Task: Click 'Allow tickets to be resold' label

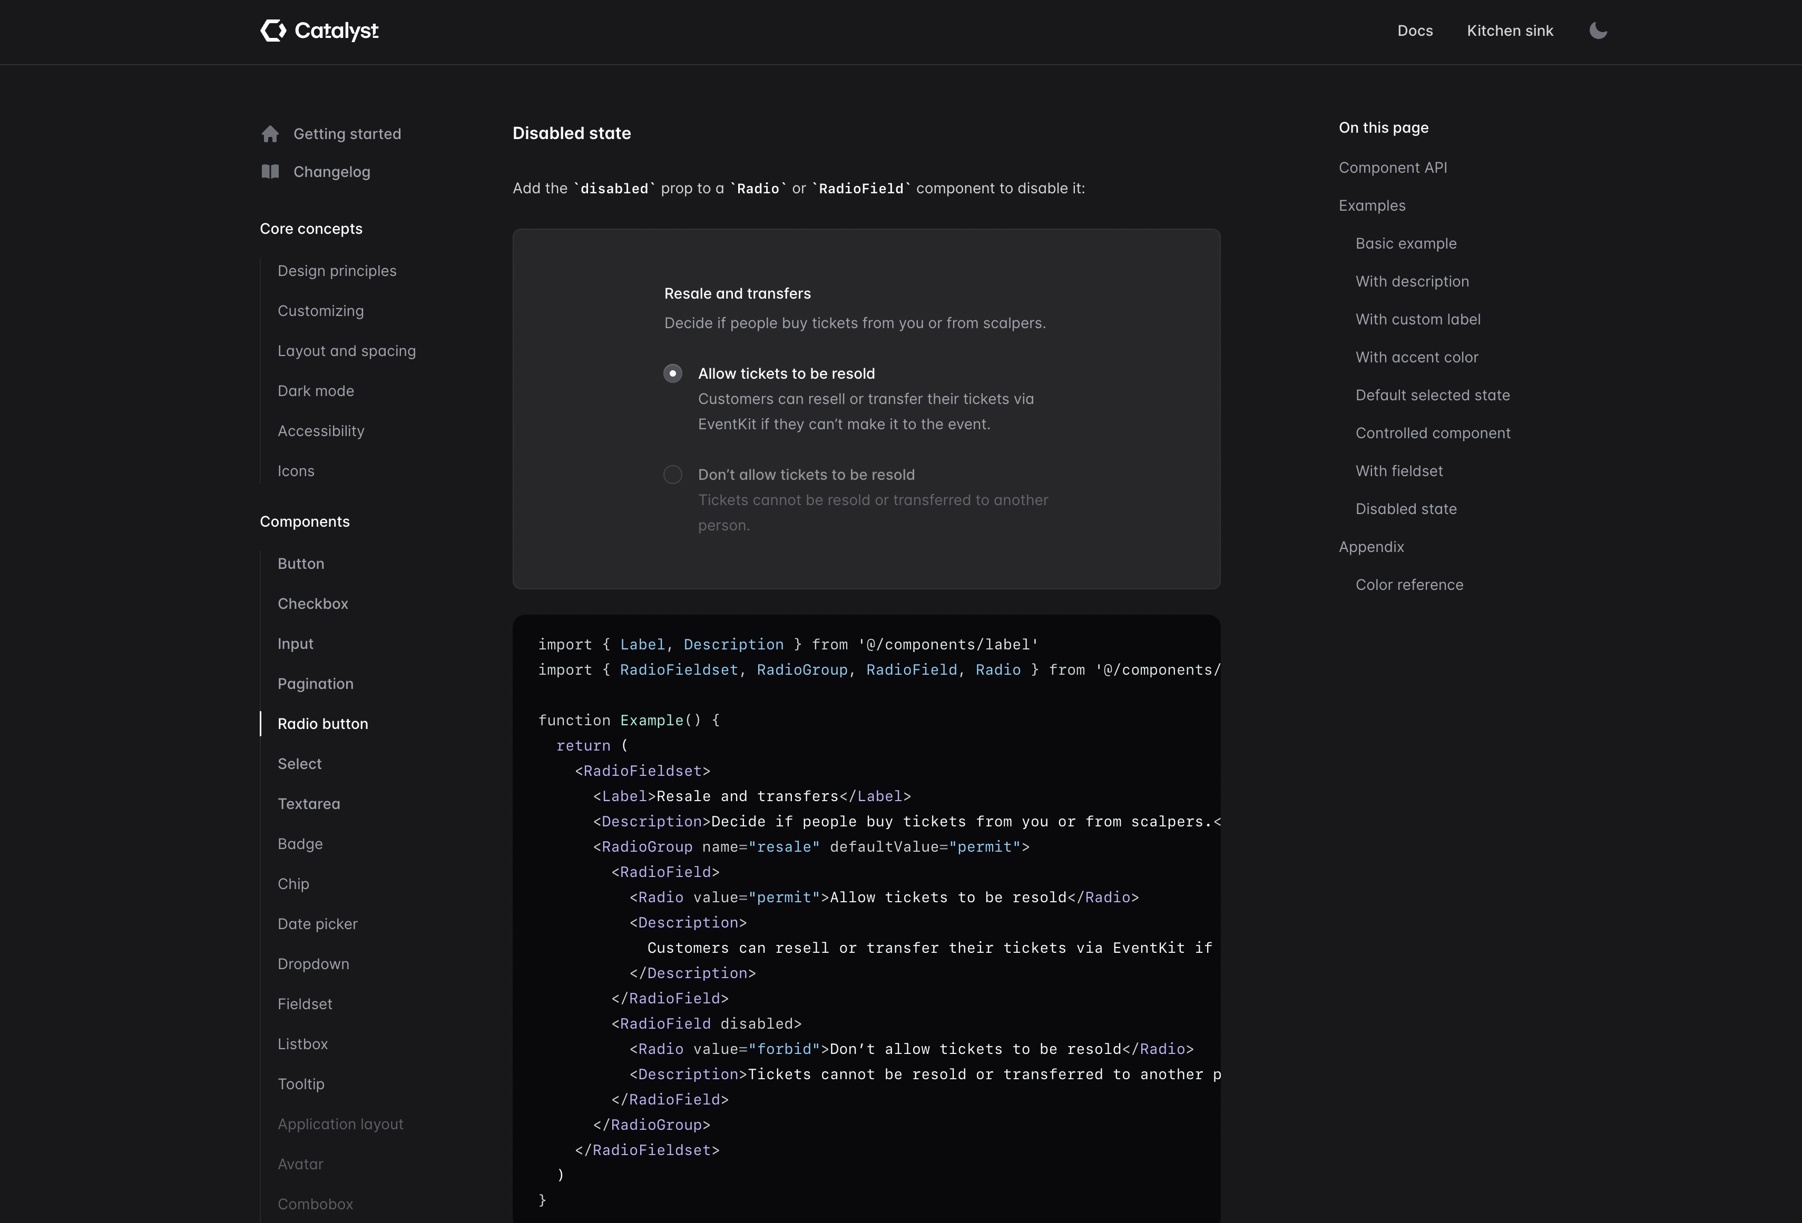Action: (x=786, y=373)
